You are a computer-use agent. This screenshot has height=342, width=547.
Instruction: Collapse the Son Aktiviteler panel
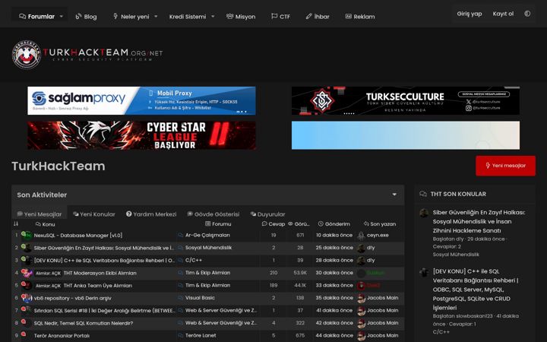click(394, 195)
